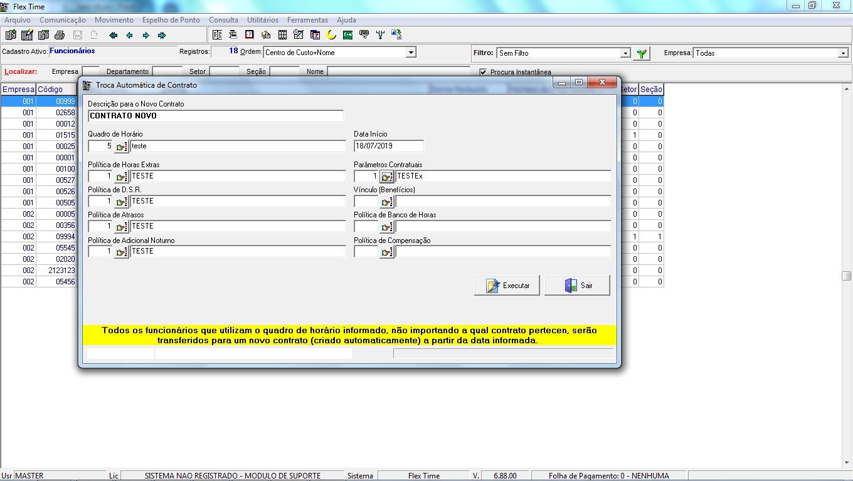Open lookup for Parâmetros Contratuais

click(387, 177)
